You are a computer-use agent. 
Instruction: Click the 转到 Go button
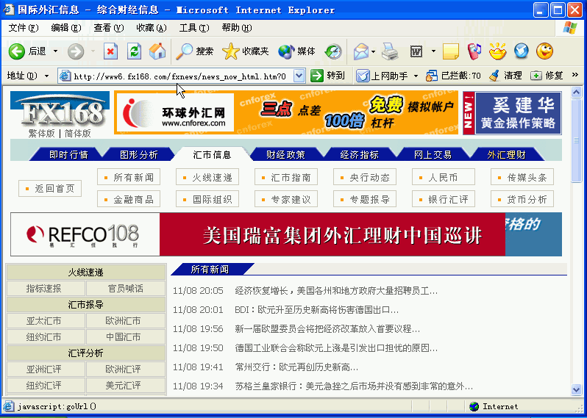[x=327, y=76]
